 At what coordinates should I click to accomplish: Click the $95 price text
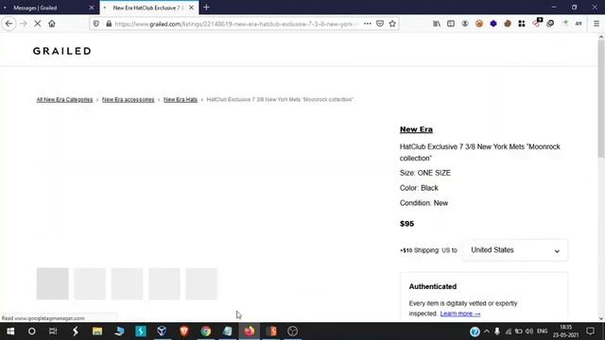coord(406,224)
